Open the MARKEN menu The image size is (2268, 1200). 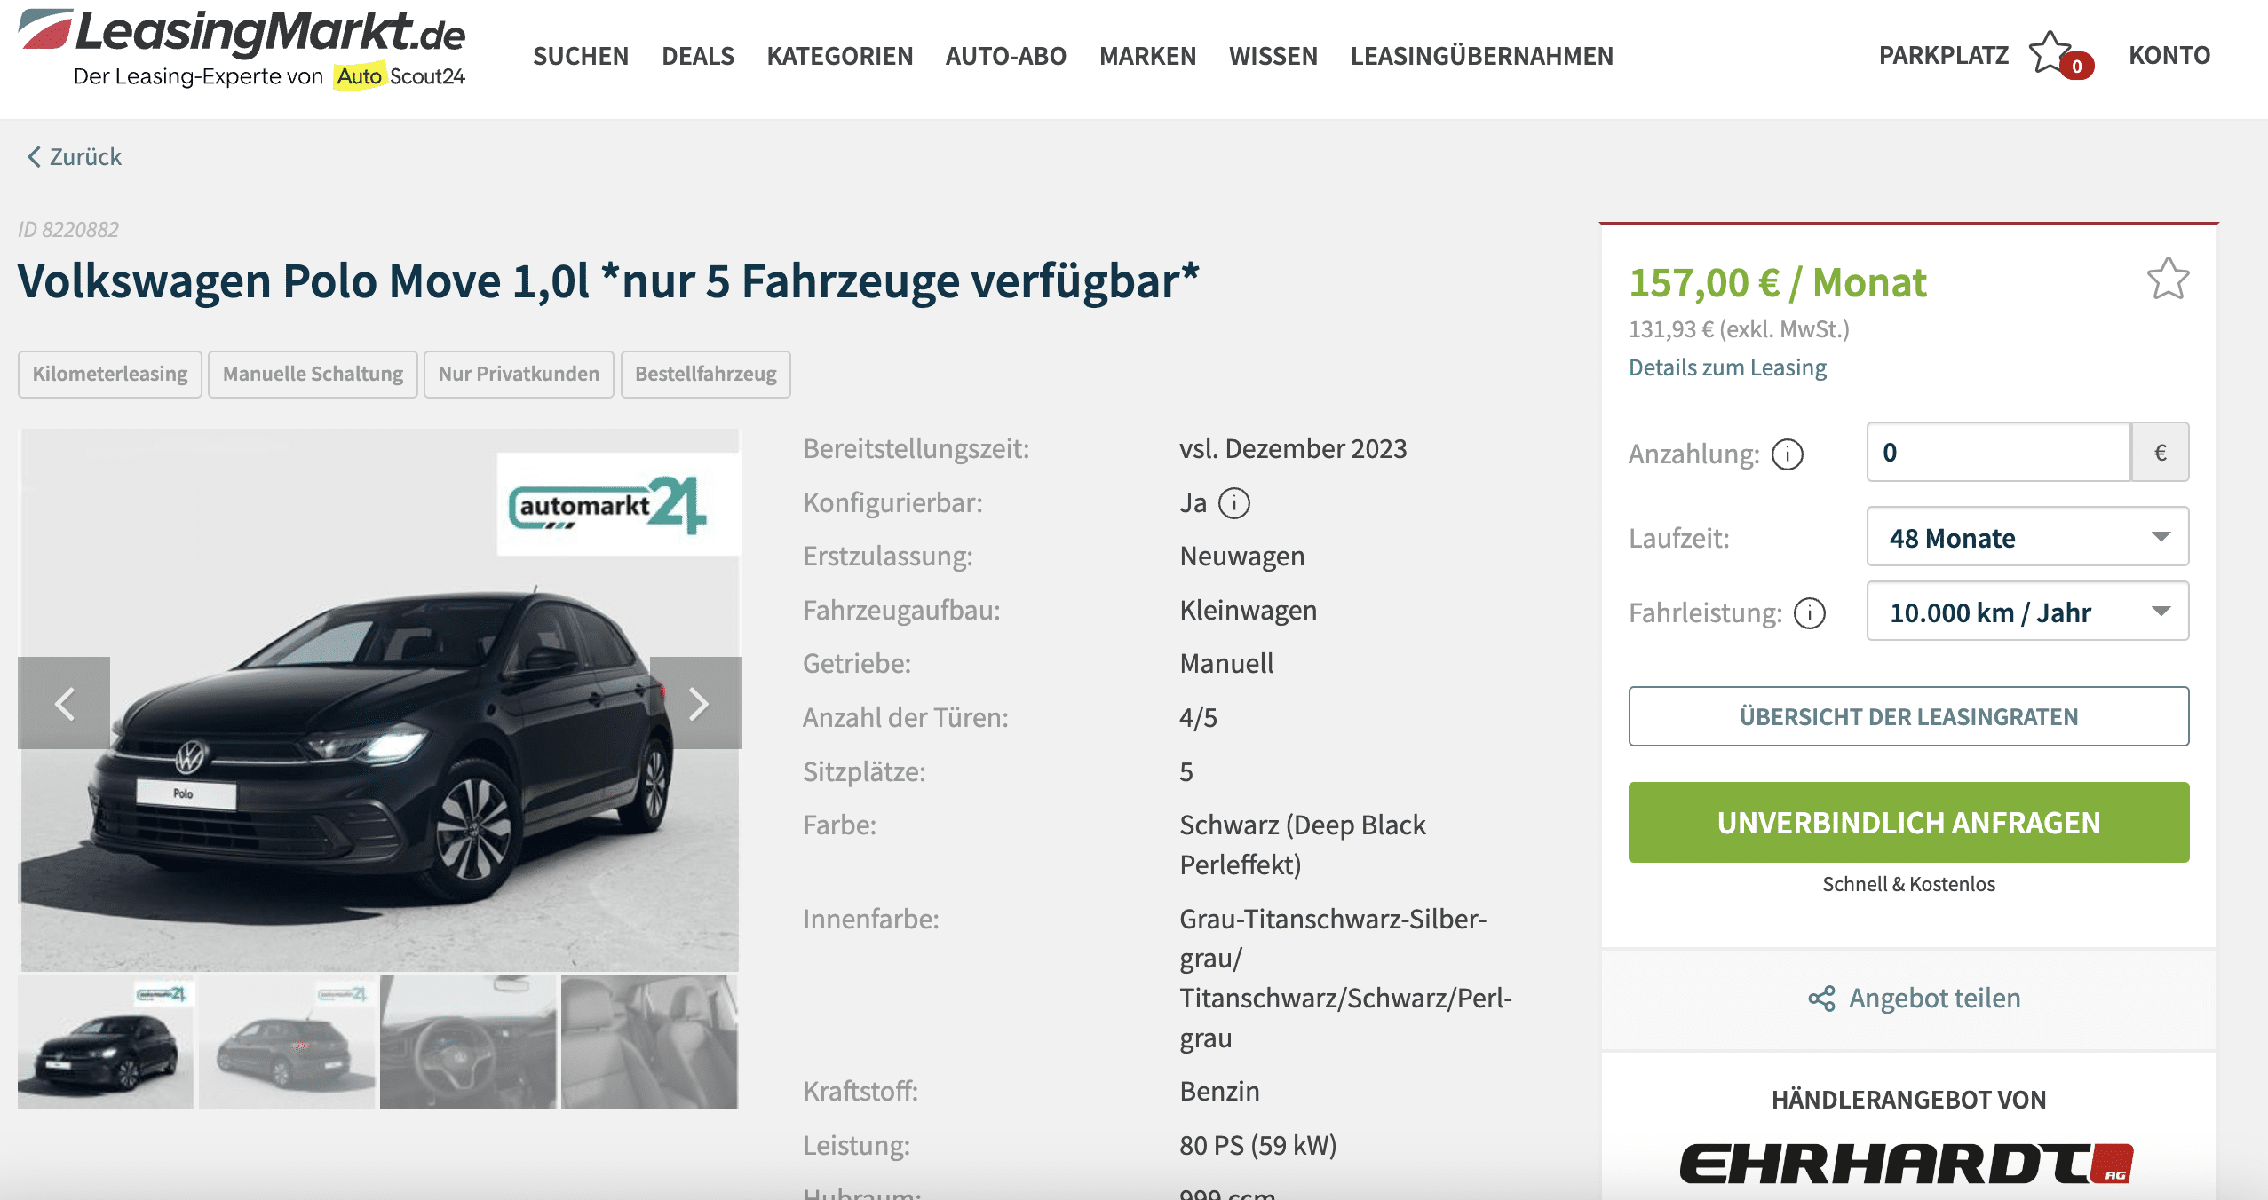(x=1148, y=56)
